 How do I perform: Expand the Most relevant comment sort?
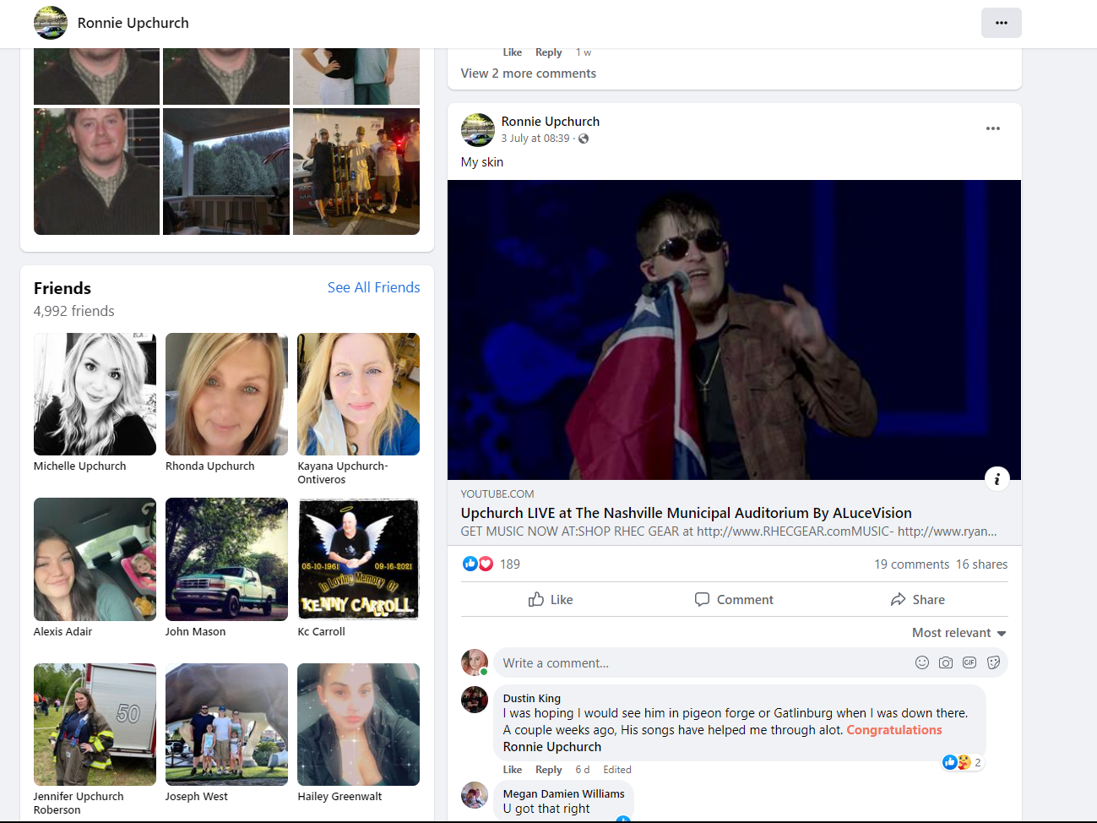coord(959,633)
